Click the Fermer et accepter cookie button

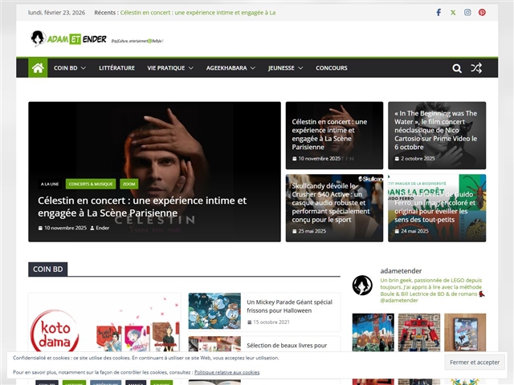pyautogui.click(x=475, y=362)
